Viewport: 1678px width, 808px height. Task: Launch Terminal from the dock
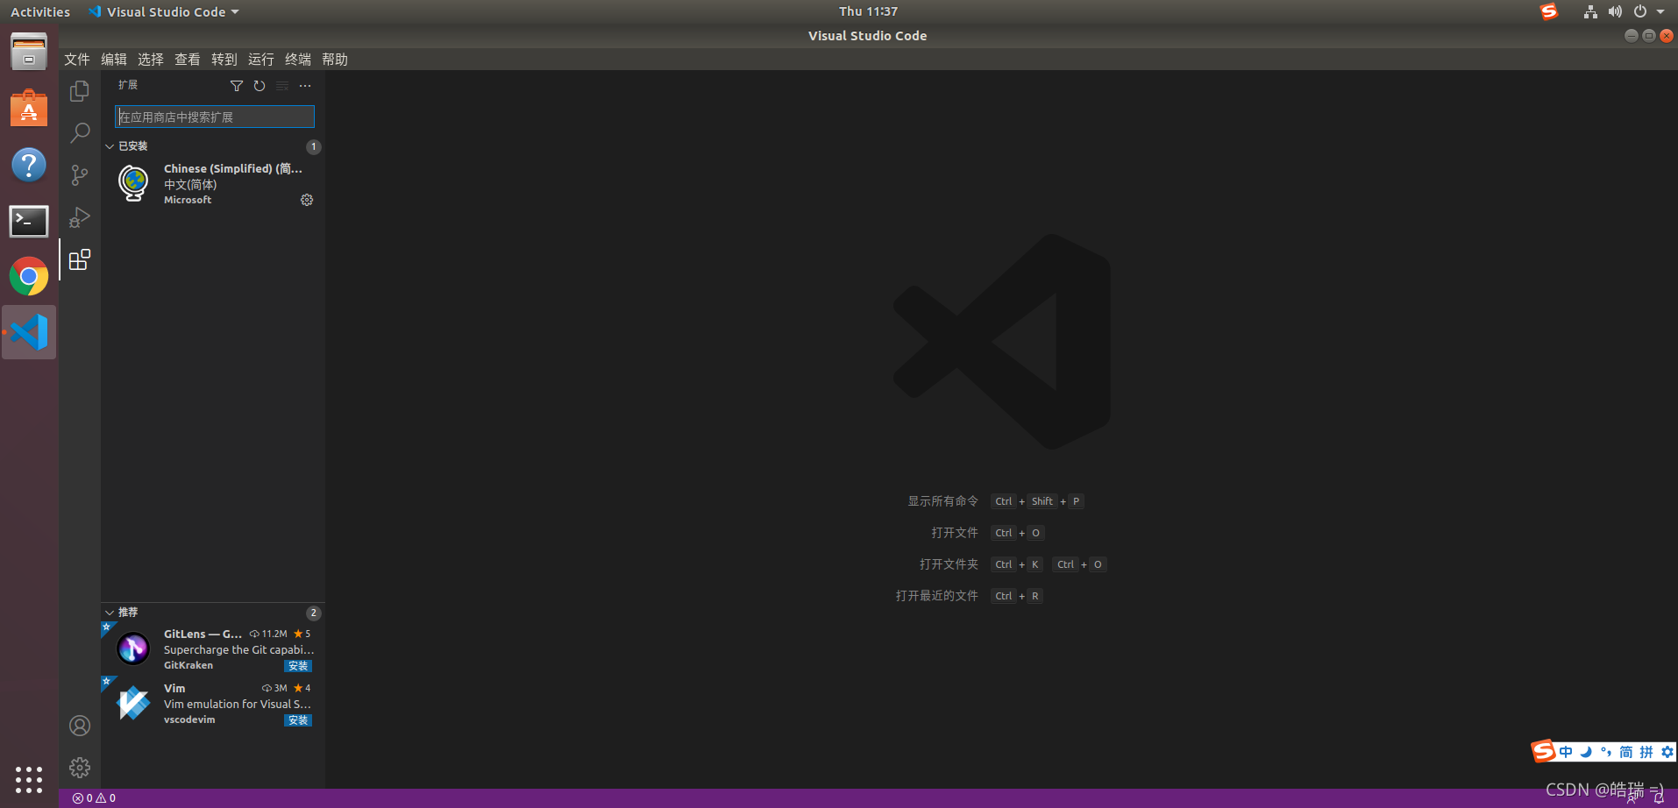(x=29, y=221)
